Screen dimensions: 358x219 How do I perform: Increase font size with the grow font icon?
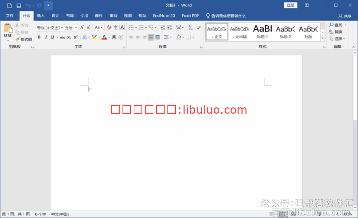click(82, 28)
